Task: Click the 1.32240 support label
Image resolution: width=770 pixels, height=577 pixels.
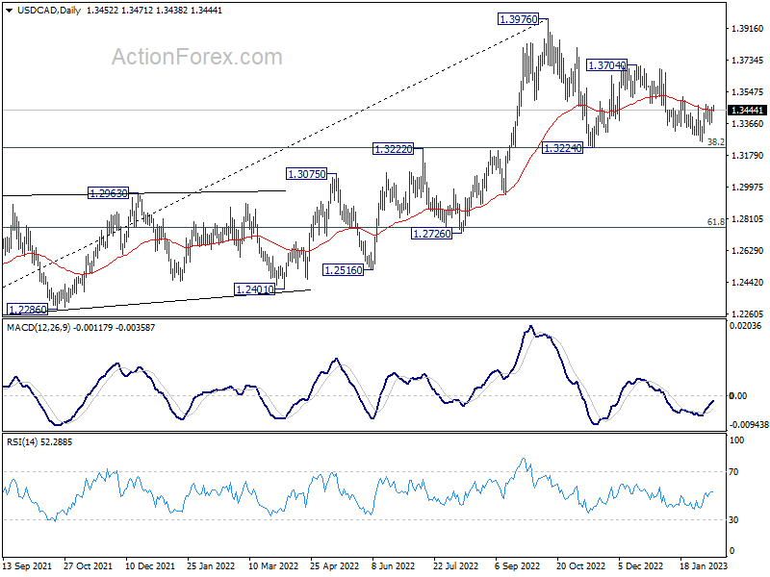Action: click(x=562, y=148)
